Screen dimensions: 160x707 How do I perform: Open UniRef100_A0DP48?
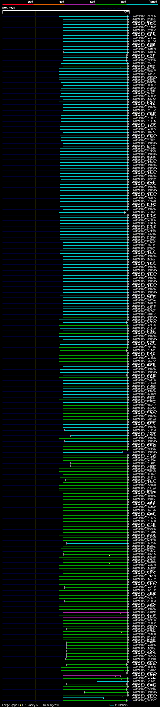coord(143,659)
